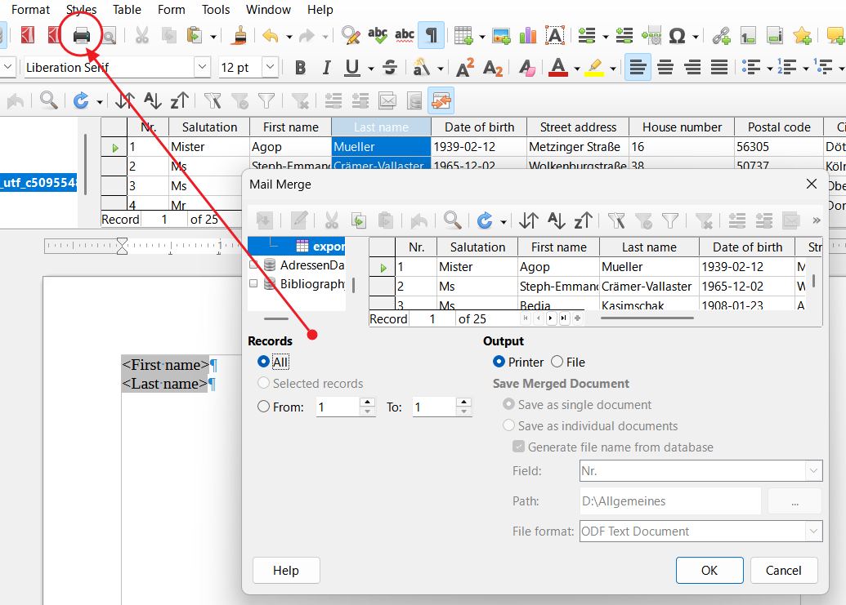
Task: Apply Superscript formatting
Action: point(465,67)
